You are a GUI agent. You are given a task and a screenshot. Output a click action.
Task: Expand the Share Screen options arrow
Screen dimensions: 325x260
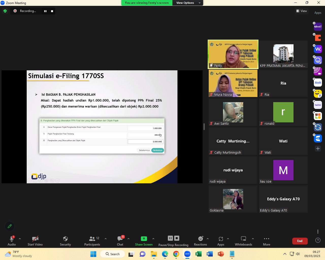pos(153,239)
